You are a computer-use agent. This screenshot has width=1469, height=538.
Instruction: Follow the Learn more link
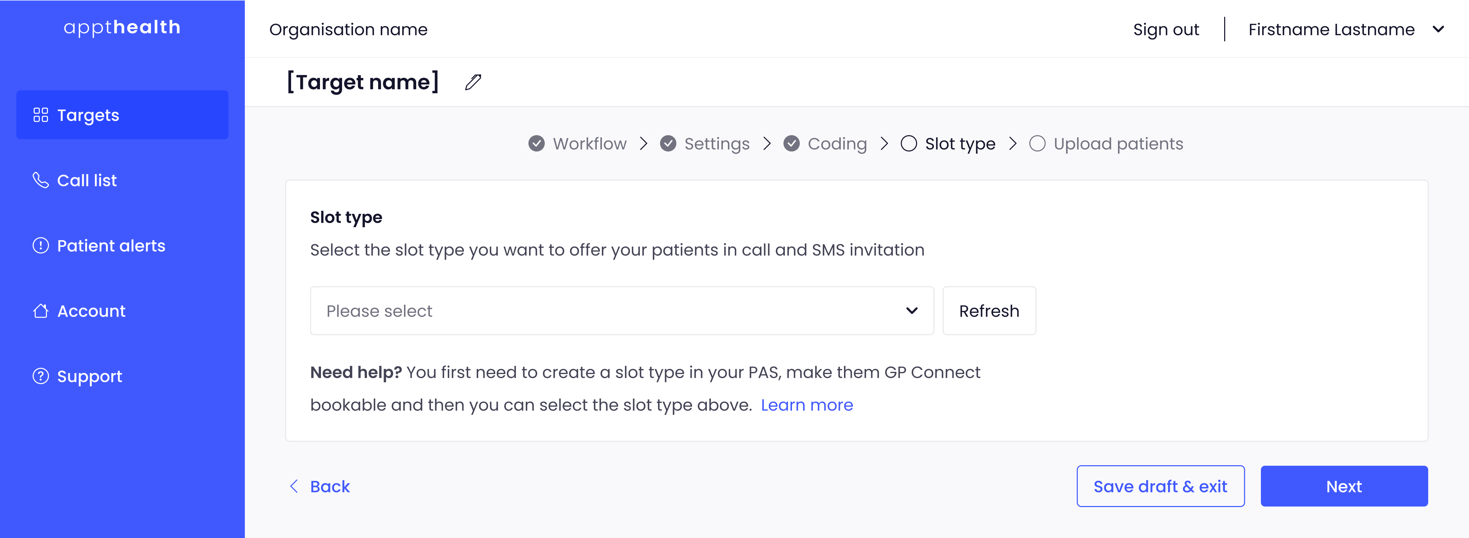tap(806, 405)
